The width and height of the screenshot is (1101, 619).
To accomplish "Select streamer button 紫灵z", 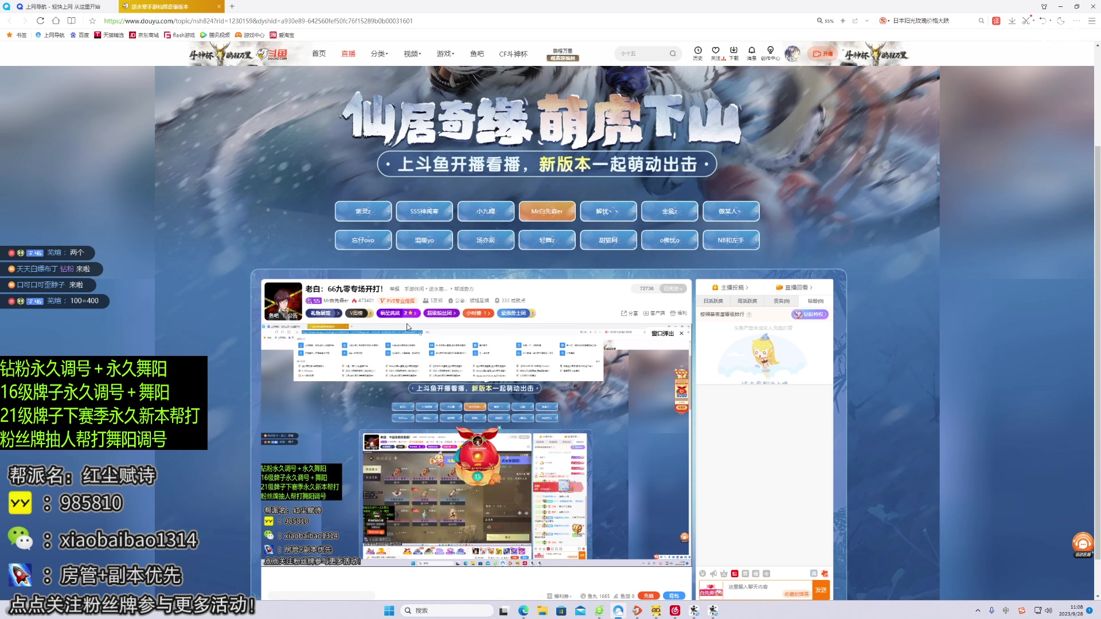I will tap(363, 211).
